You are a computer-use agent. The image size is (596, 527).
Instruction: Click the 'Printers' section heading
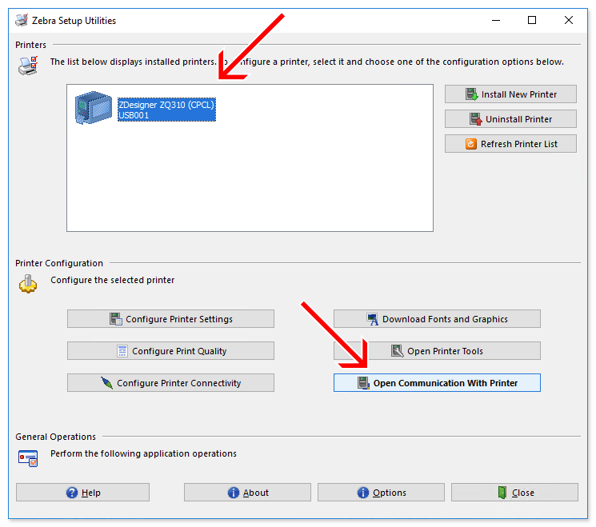pos(30,45)
